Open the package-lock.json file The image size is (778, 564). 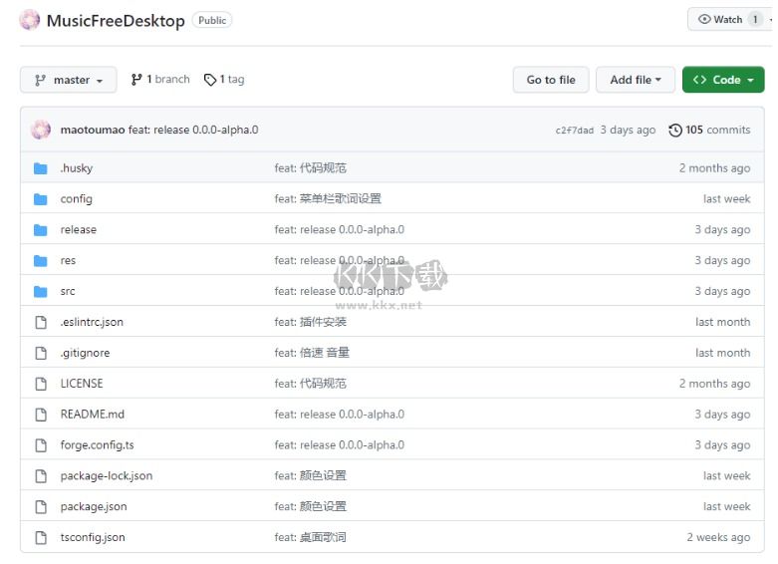(x=107, y=476)
